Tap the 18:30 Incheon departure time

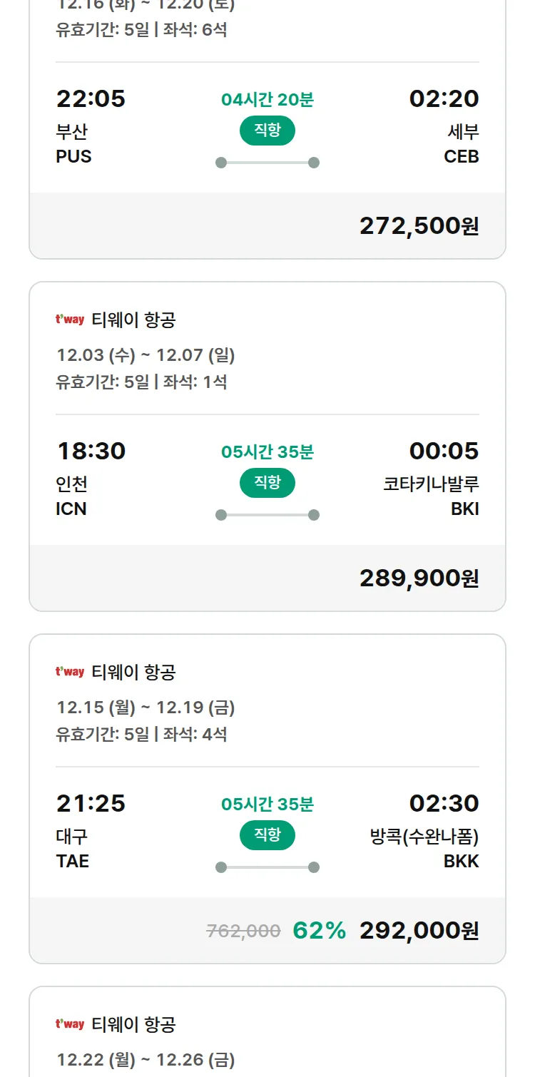[x=91, y=451]
